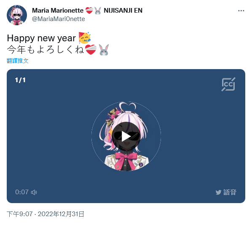Play the voice tweet audio

tap(126, 136)
